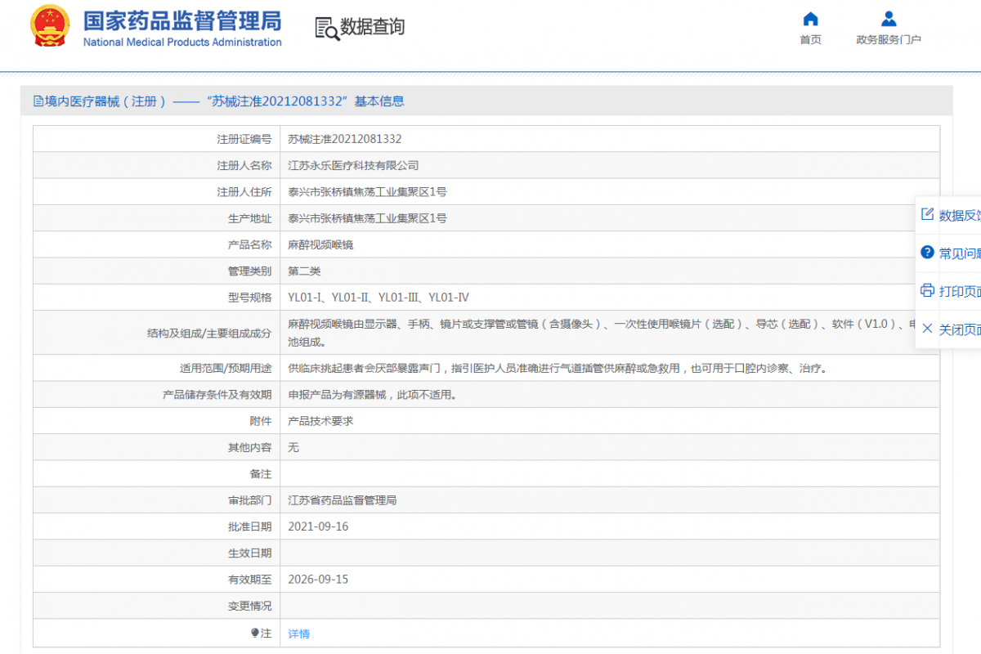
Task: Open 常见问题 text in the side panel
Action: [x=960, y=253]
